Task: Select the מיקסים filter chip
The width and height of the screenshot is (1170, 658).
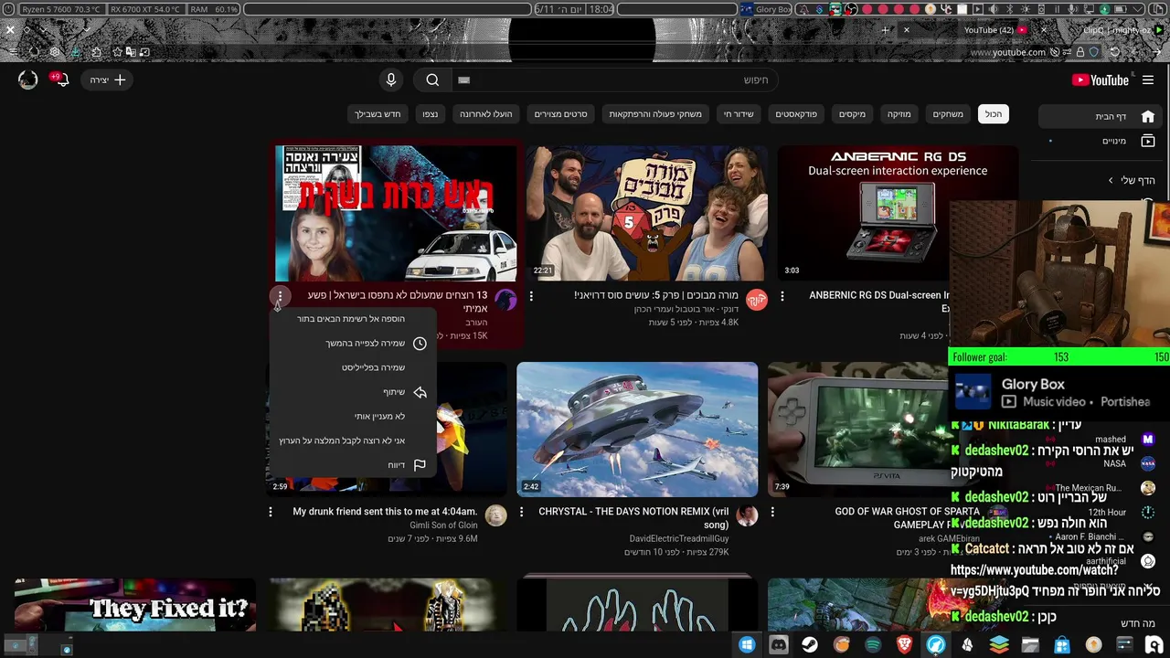Action: 852,114
